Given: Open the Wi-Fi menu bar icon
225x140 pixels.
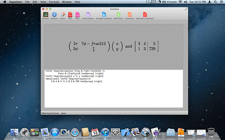Looking at the screenshot, I should [x=180, y=2].
